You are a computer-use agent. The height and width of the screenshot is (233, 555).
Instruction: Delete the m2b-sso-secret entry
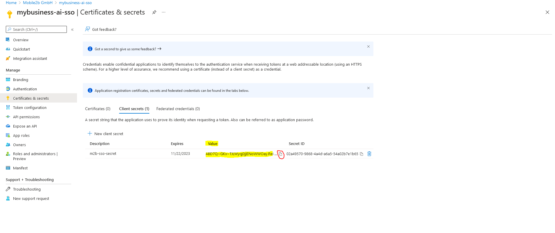pyautogui.click(x=369, y=154)
